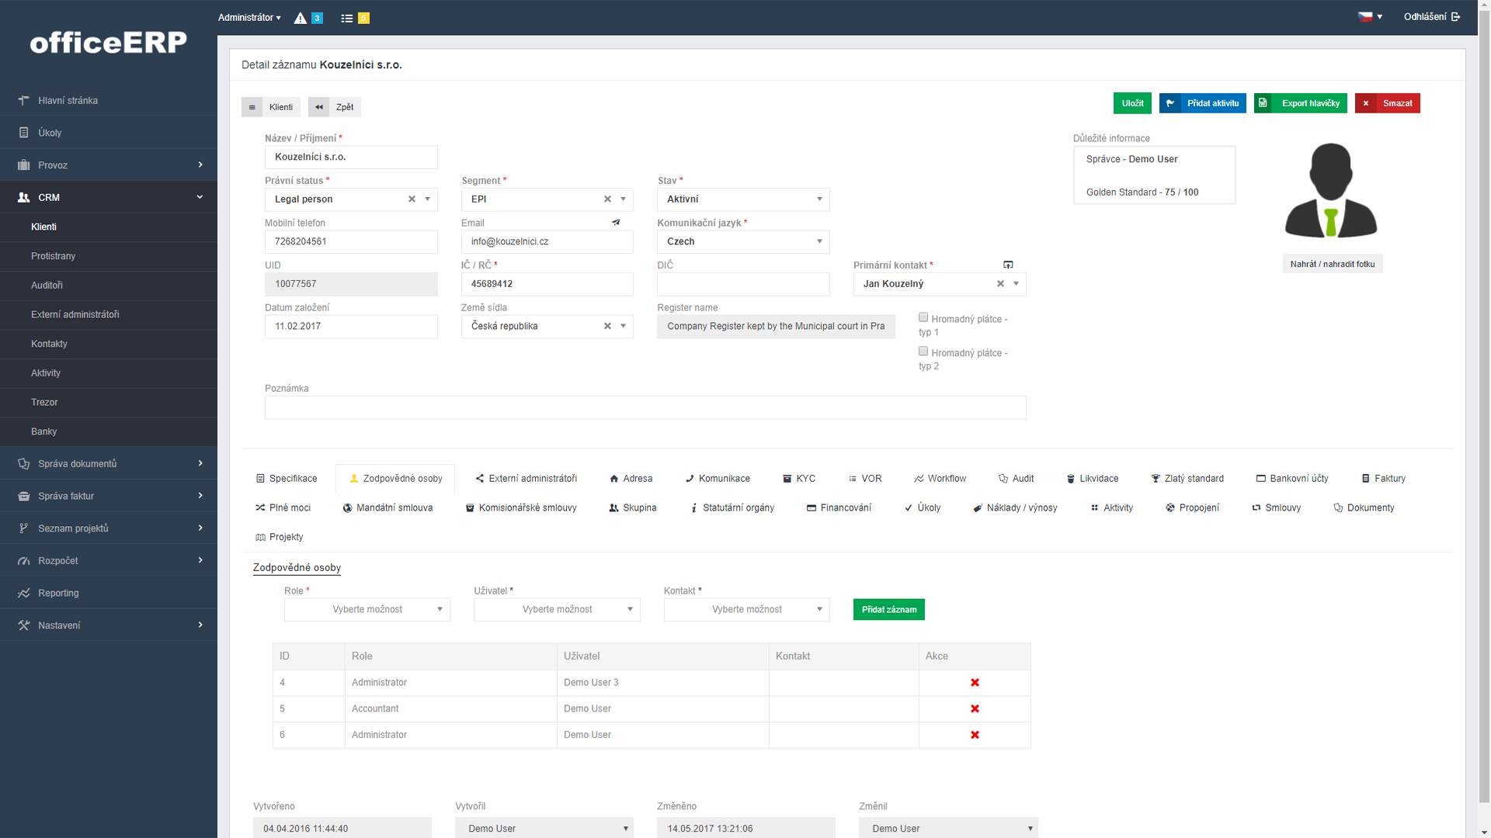Click Nahrát / nahradit fotku button
Image resolution: width=1491 pixels, height=838 pixels.
pyautogui.click(x=1333, y=265)
